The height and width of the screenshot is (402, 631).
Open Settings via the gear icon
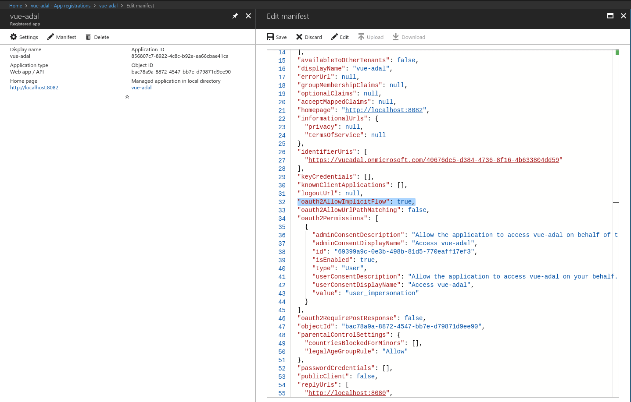tap(14, 37)
